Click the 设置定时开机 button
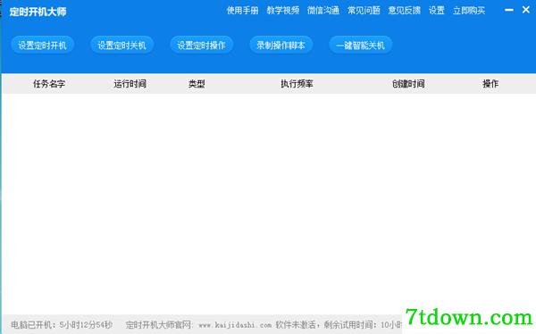The image size is (536, 334). pos(42,46)
